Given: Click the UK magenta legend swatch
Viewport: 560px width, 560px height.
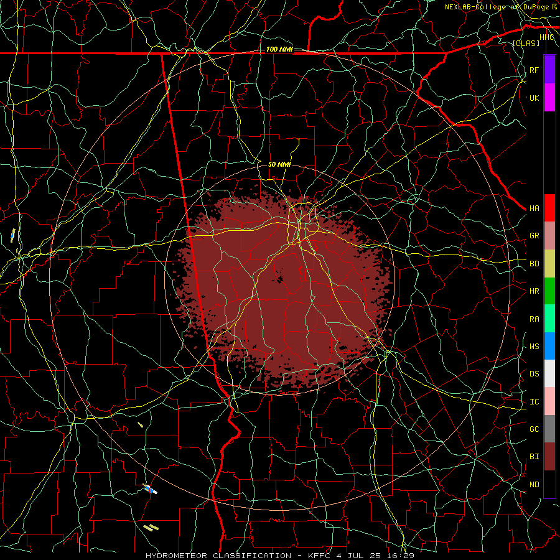Looking at the screenshot, I should (549, 97).
